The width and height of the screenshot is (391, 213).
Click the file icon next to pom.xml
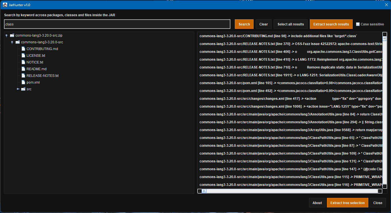[x=23, y=82]
